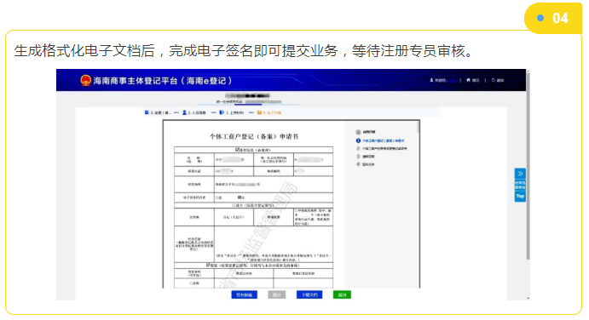Viewport: 589px width, 320px height.
Task: Select document 4 in the outline list
Action: [365, 164]
